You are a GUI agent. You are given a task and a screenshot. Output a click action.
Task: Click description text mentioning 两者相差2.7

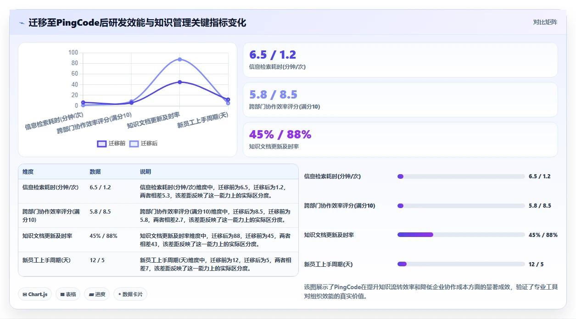click(x=215, y=216)
